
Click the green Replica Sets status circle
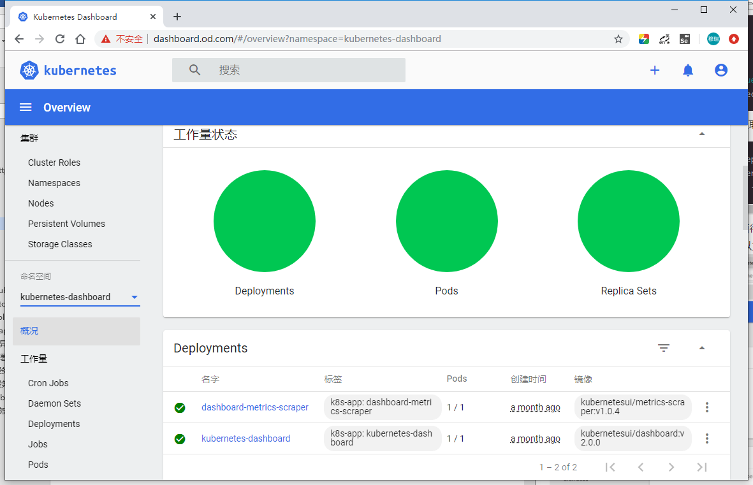tap(629, 221)
